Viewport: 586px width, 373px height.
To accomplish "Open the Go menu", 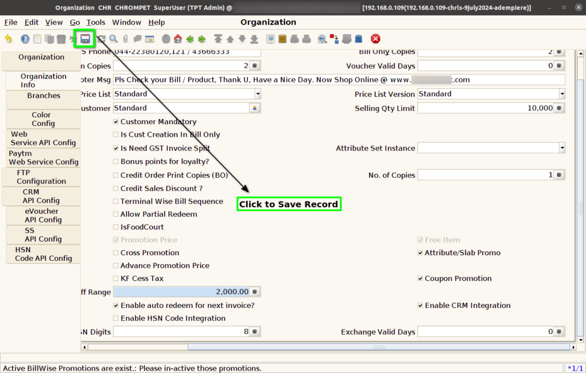I will [x=75, y=22].
